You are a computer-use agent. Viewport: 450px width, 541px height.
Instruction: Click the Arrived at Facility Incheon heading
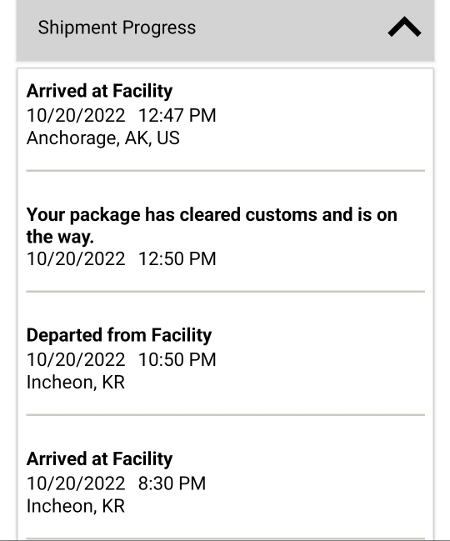100,459
